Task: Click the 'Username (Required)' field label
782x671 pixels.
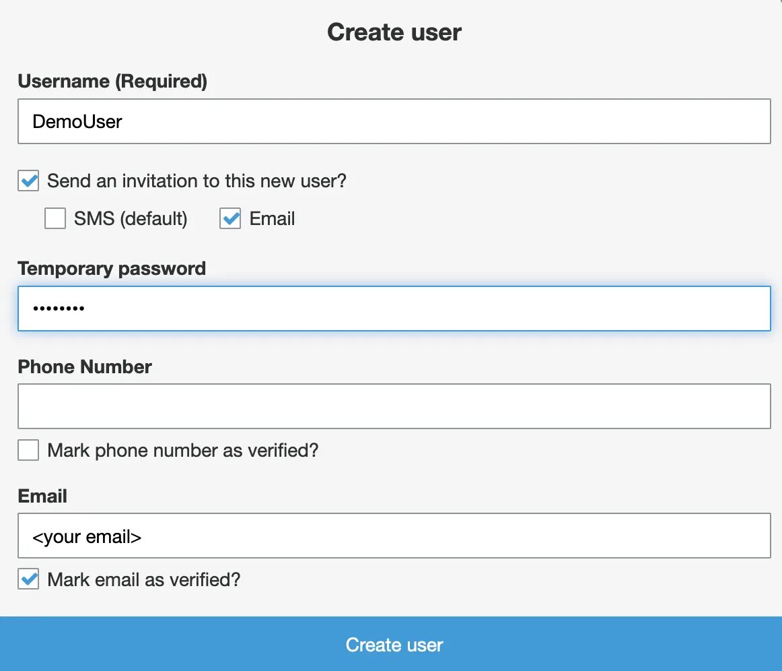Action: [x=112, y=82]
